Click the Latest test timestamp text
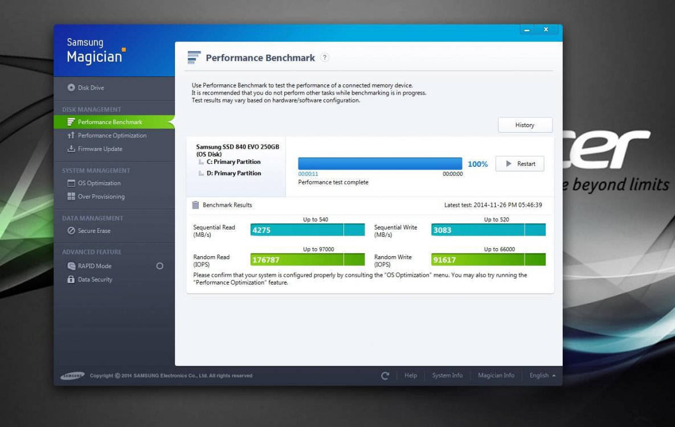Image resolution: width=675 pixels, height=427 pixels. [493, 205]
